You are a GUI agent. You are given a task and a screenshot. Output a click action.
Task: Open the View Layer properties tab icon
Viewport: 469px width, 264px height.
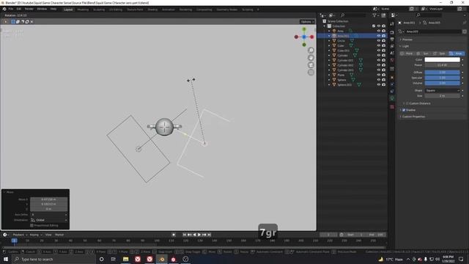[392, 46]
